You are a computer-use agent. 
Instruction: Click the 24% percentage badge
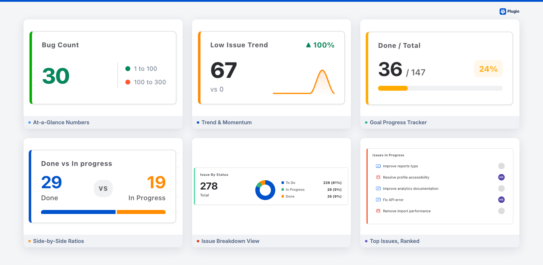(488, 69)
